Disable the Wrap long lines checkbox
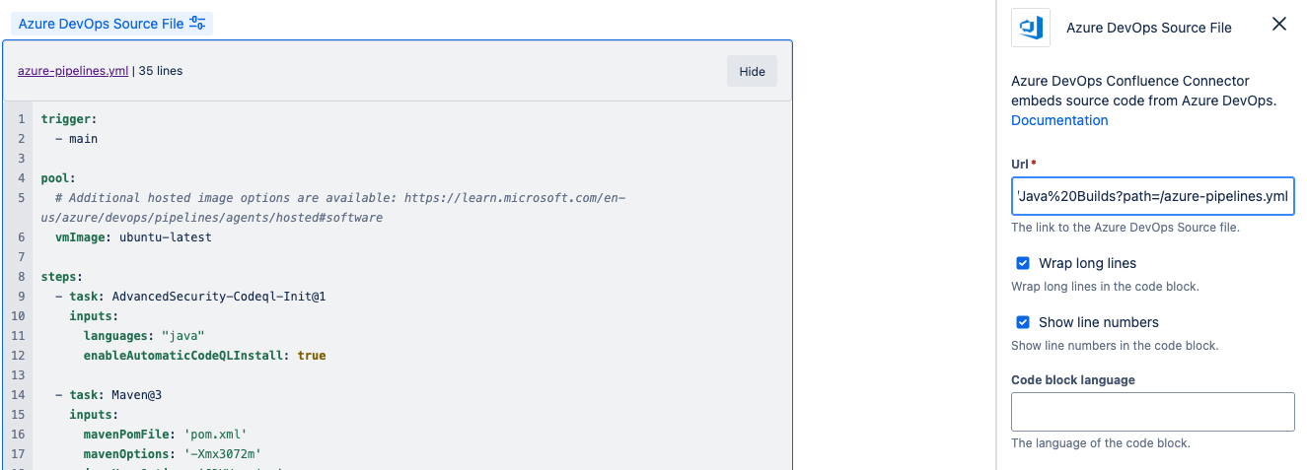The image size is (1307, 470). [1023, 263]
